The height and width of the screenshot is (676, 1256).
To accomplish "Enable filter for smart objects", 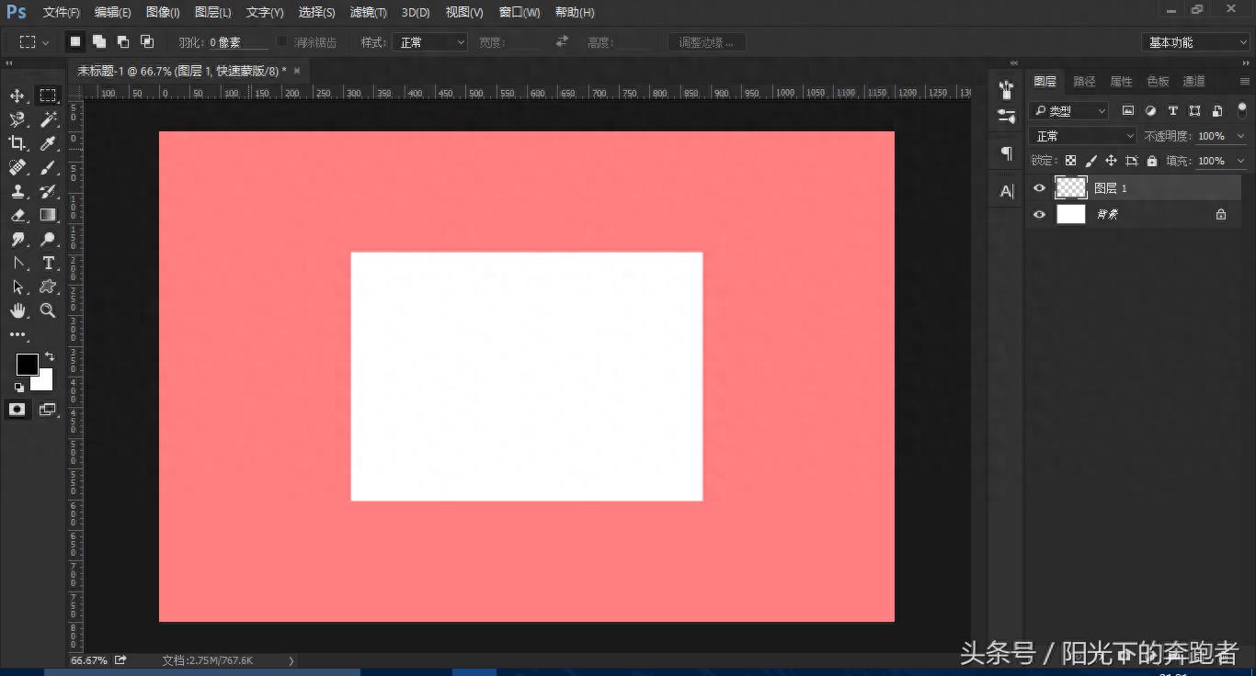I will coord(1216,110).
